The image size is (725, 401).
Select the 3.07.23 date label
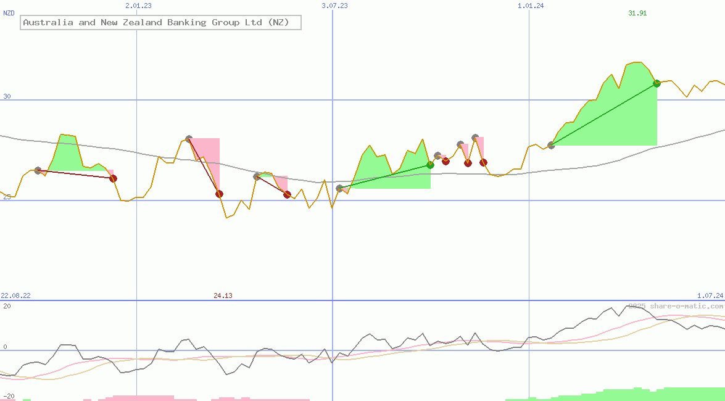point(334,6)
